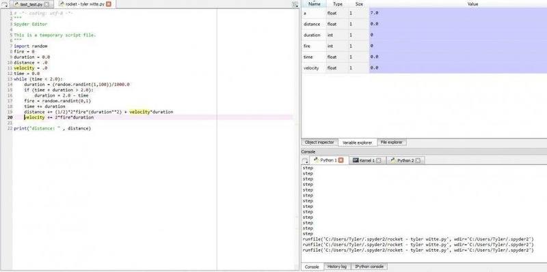Click line number 20 in the gutter

point(10,117)
